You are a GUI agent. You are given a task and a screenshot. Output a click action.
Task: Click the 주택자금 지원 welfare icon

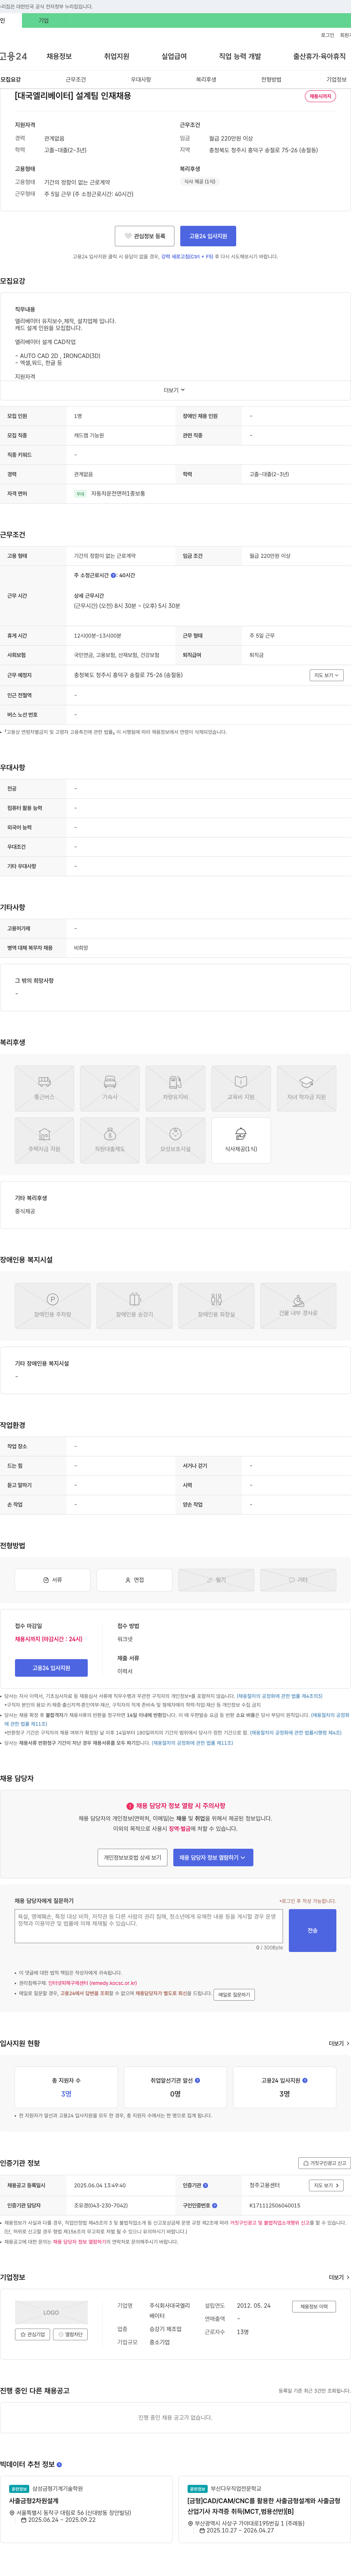(44, 1140)
